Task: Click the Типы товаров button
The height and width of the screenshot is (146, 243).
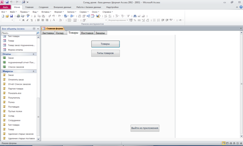Action: tap(106, 53)
